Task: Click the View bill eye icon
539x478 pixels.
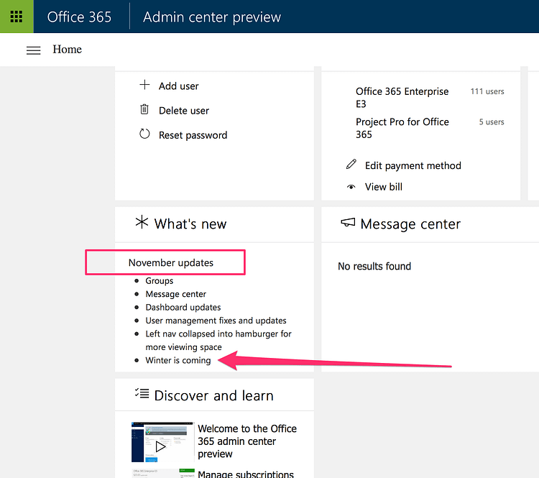Action: 351,187
